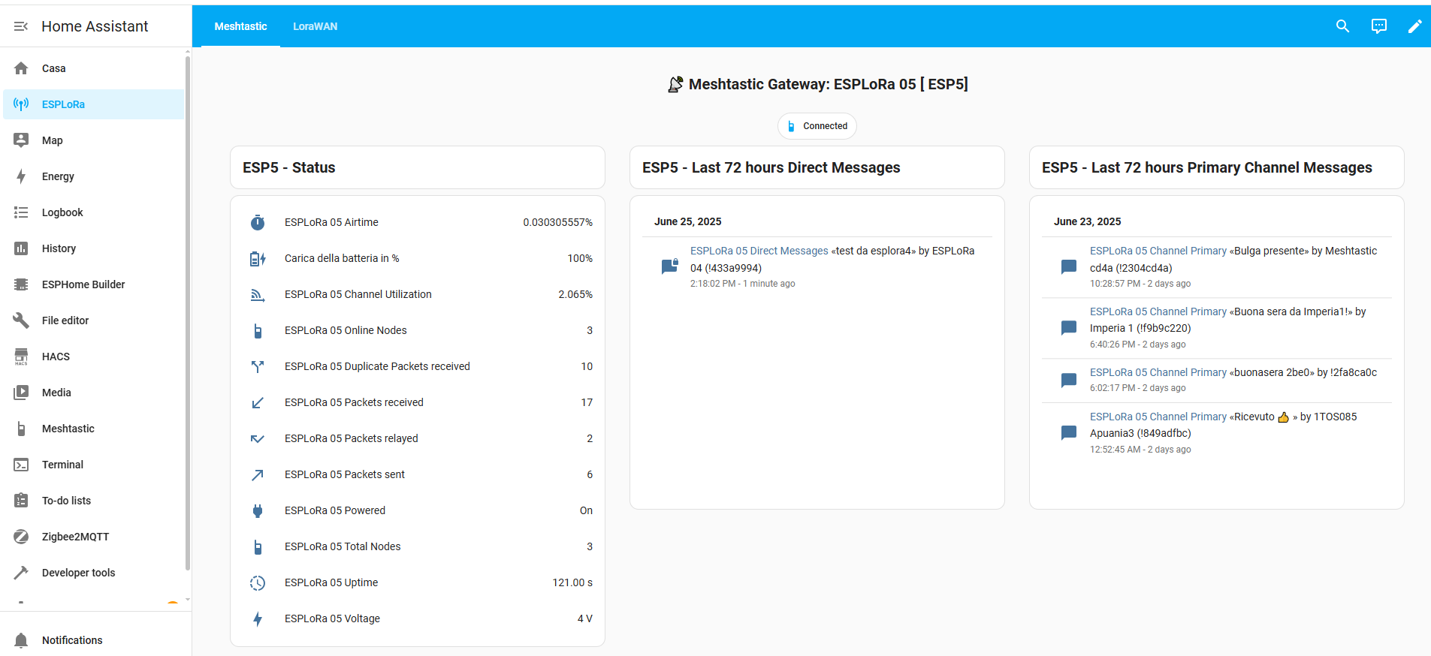Open Casa in the sidebar
Screen dimensions: 1431x656
point(93,68)
